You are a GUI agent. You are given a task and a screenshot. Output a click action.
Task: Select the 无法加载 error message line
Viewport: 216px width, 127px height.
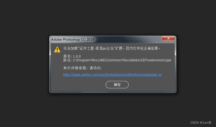(x=112, y=48)
